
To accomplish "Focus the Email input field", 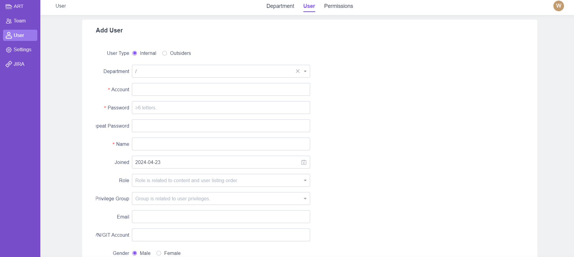I will coord(221,217).
